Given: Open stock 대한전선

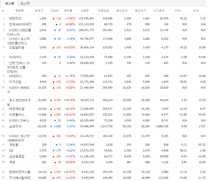Looking at the screenshot, I should [x=15, y=18].
